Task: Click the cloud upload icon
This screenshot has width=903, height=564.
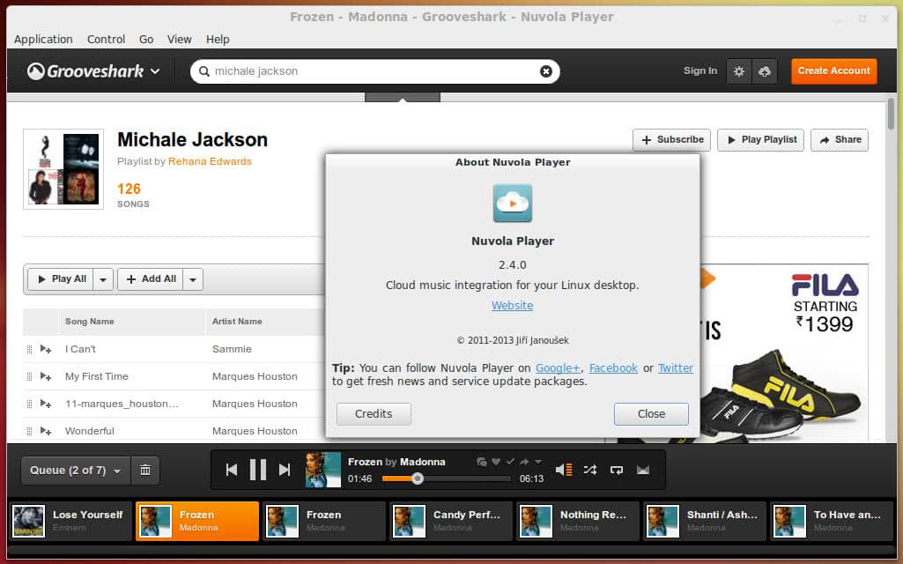Action: tap(764, 71)
